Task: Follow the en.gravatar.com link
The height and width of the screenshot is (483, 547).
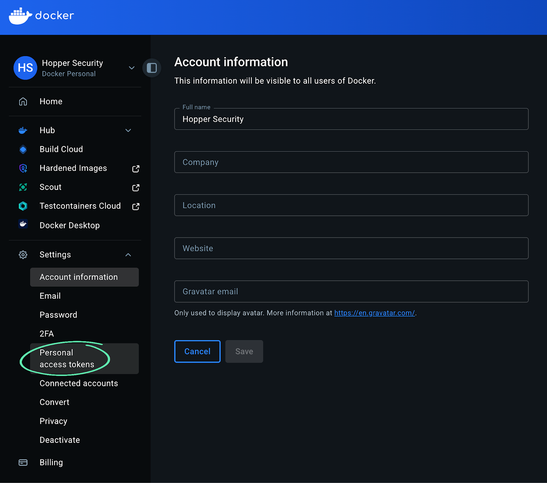Action: pyautogui.click(x=374, y=313)
